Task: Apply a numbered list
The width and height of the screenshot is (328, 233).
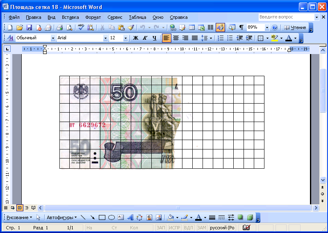Action: [221, 38]
